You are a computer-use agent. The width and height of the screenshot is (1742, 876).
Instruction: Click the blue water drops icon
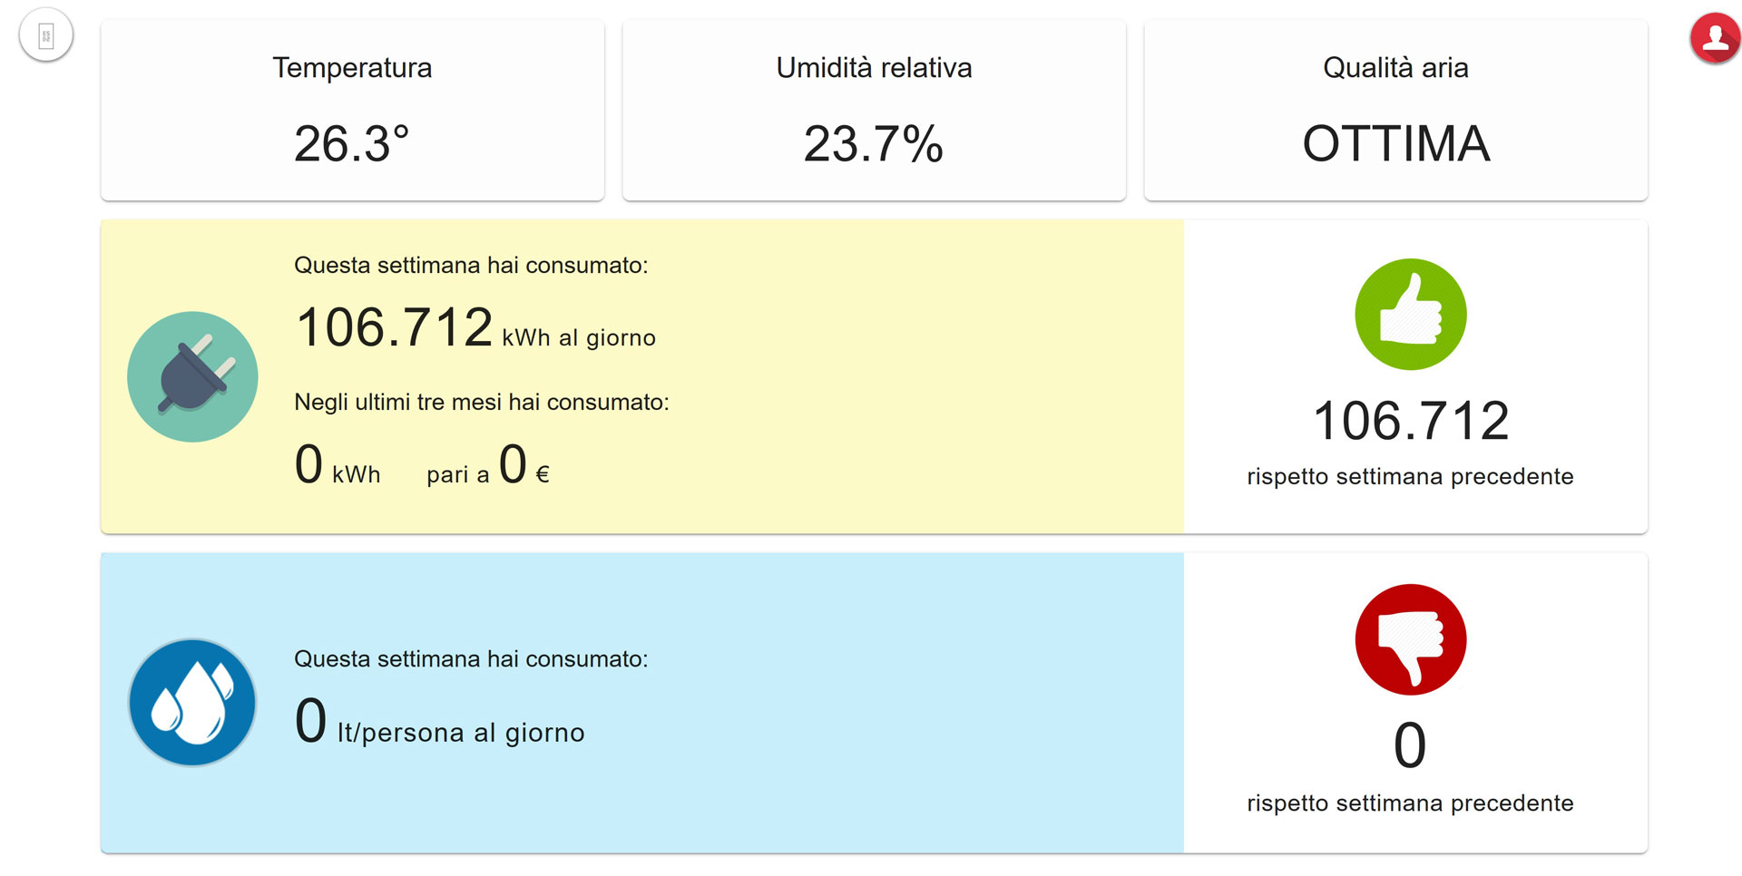(x=192, y=703)
